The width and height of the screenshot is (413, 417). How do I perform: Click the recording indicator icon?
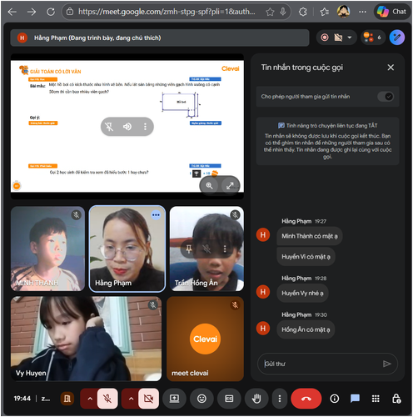(325, 38)
